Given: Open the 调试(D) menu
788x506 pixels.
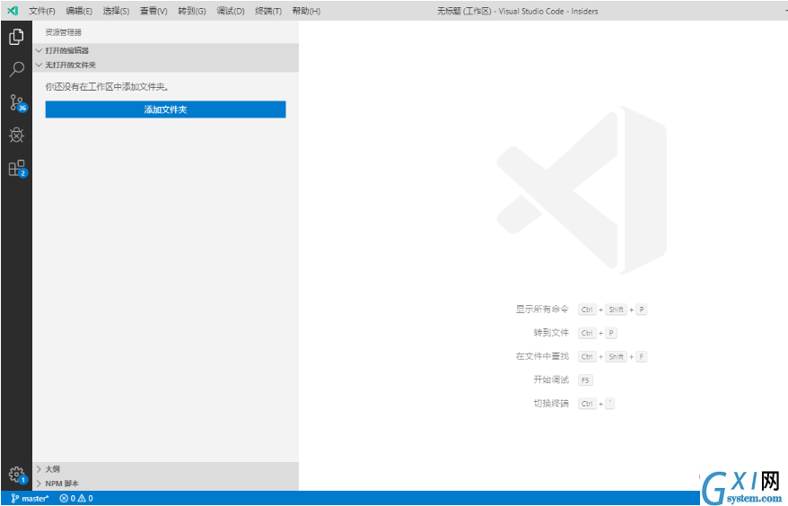Looking at the screenshot, I should click(x=230, y=11).
